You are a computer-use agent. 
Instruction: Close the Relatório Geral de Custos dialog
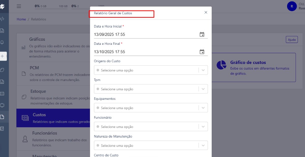206,12
